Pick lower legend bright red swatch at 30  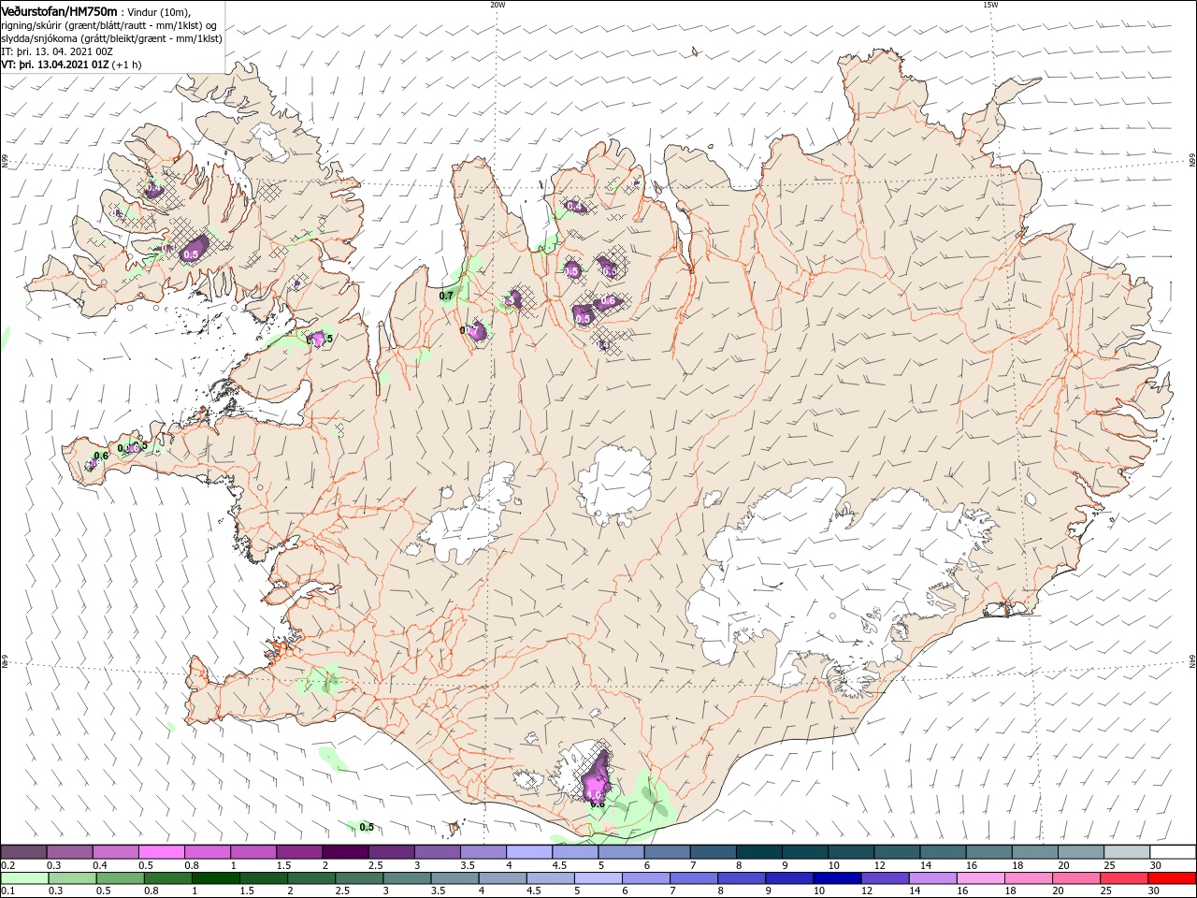point(1172,878)
